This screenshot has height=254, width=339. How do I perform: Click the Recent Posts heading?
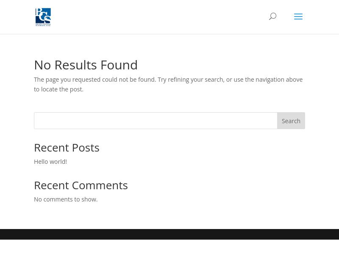[67, 148]
